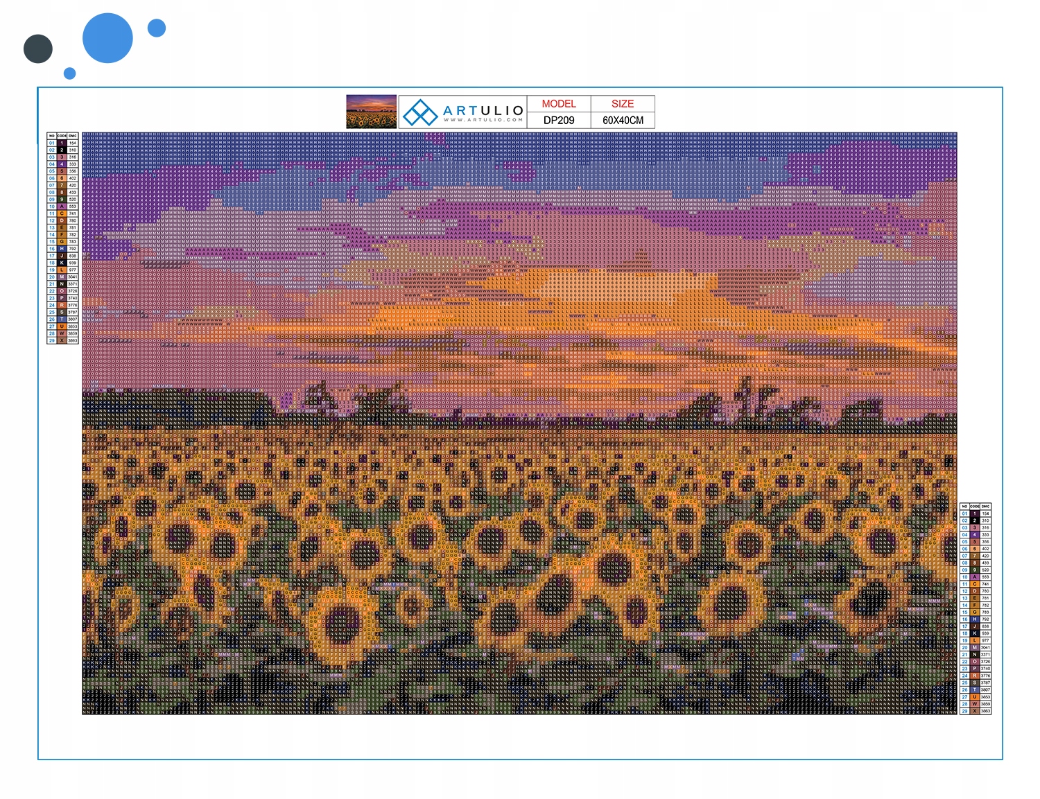The width and height of the screenshot is (1040, 799).
Task: Select the MODEL header cell
Action: [559, 104]
